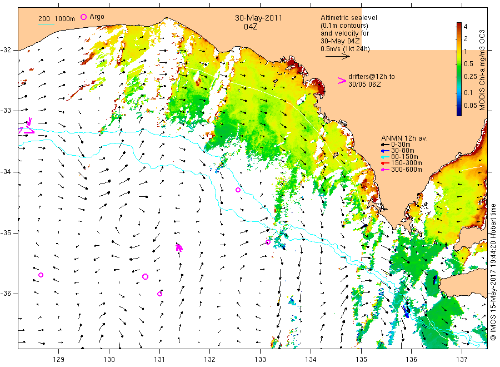Click the '300-600m' depth label

(407, 170)
